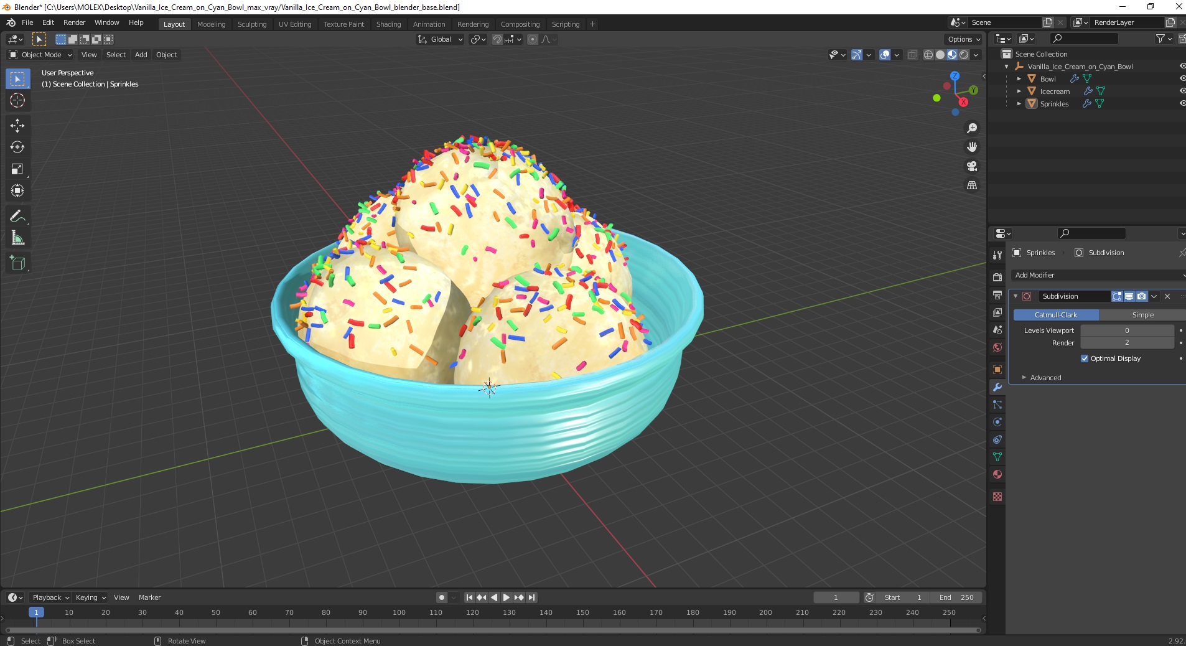
Task: Remove the Subdivision modifier with X
Action: coord(1167,296)
